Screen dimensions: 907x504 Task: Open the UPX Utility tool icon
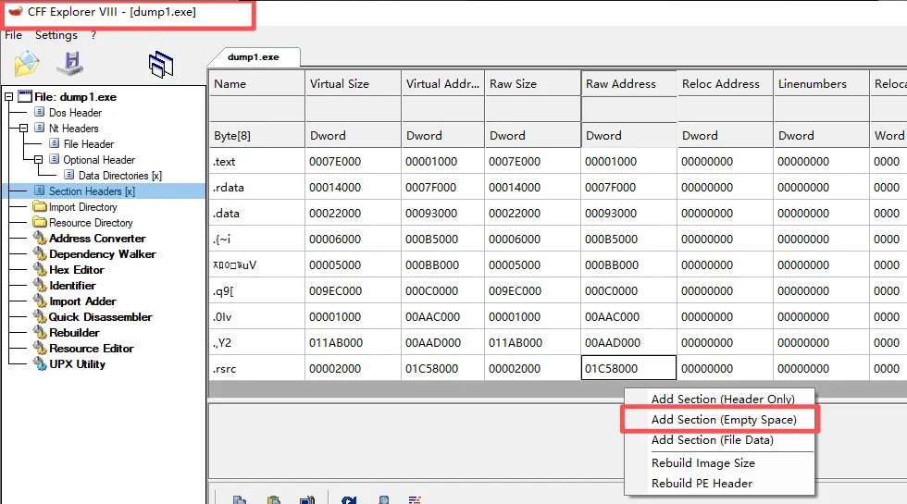(39, 363)
